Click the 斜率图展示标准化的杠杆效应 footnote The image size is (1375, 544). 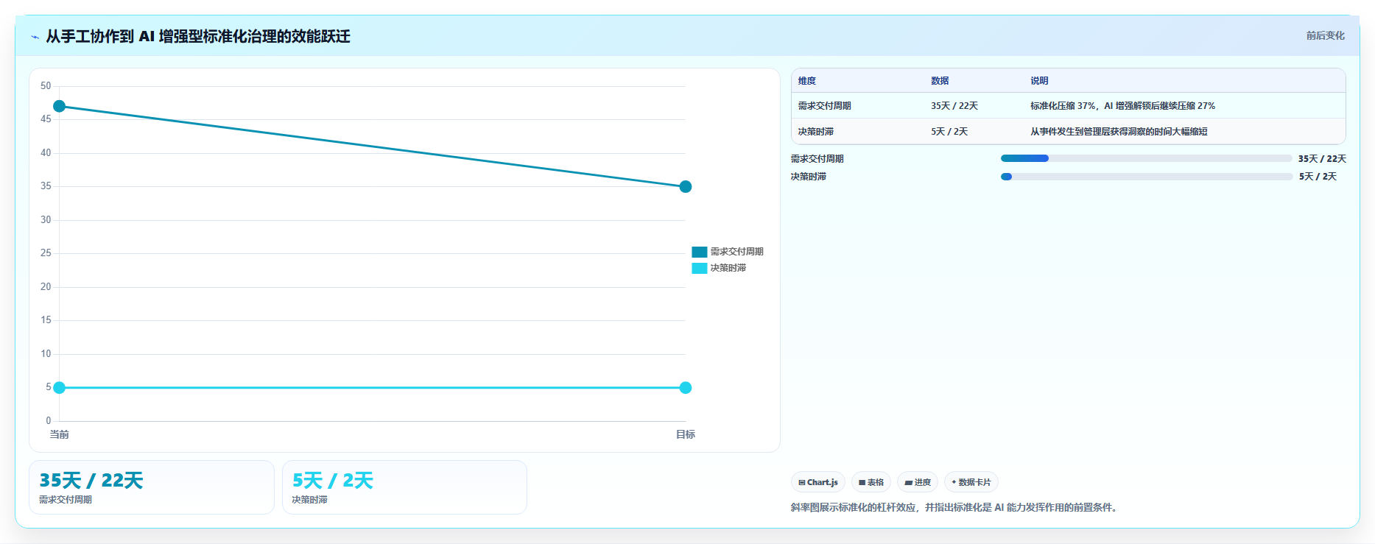pyautogui.click(x=954, y=507)
